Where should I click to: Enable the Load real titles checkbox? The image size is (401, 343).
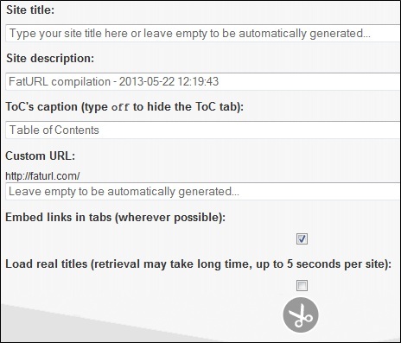[x=302, y=286]
